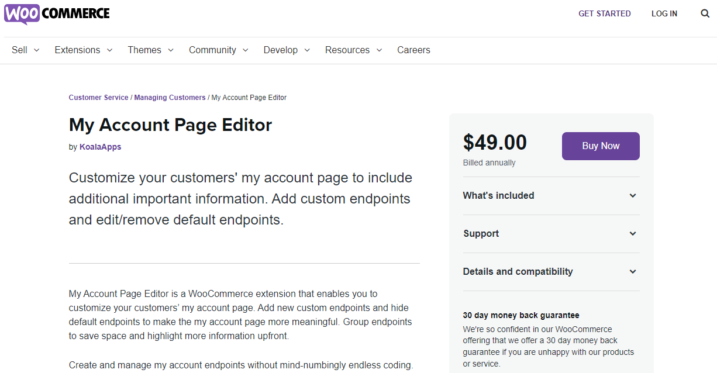Expand the What's included section

(551, 196)
